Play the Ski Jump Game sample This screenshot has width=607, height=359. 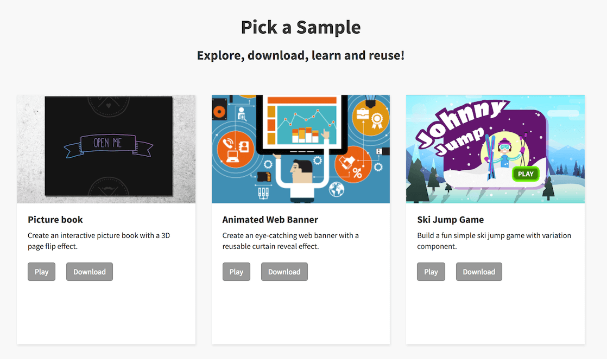click(x=431, y=272)
